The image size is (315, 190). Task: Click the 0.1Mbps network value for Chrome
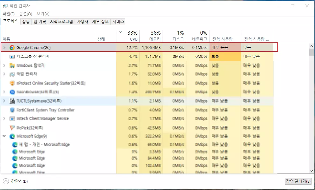200,48
